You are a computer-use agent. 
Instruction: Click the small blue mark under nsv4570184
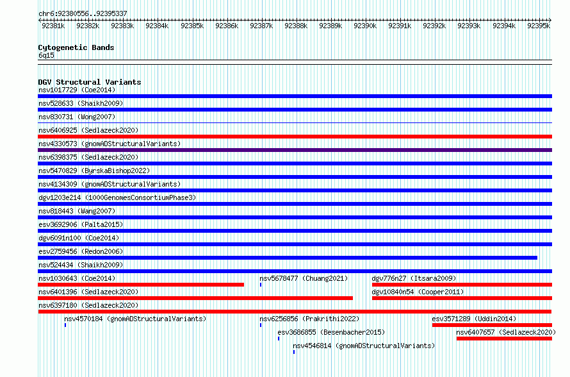click(x=65, y=325)
